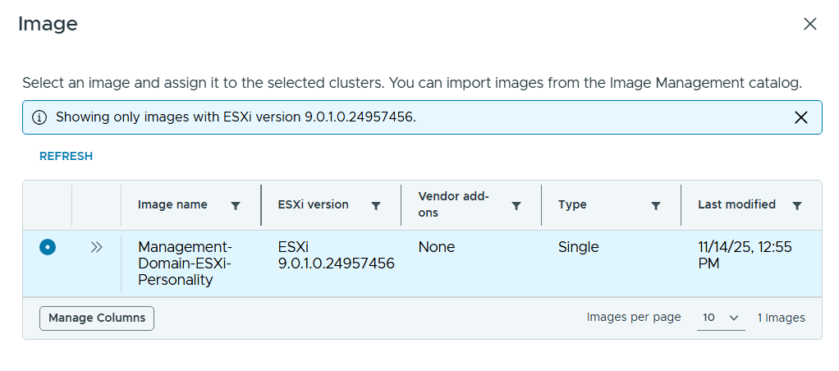This screenshot has height=371, width=839.
Task: Click the Management-Domain-ESXi-Personality image name cell
Action: [186, 263]
